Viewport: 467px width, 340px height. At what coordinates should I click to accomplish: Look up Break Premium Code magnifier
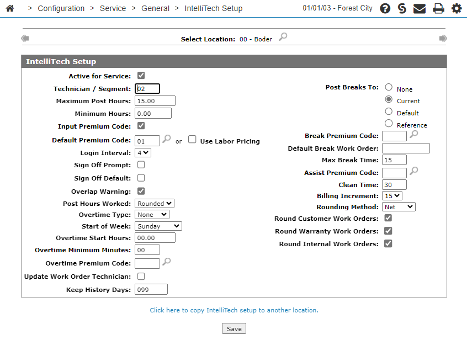click(x=413, y=134)
